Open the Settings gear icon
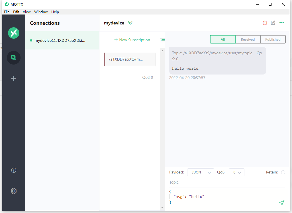Screen dimensions: 292x213 point(14,191)
